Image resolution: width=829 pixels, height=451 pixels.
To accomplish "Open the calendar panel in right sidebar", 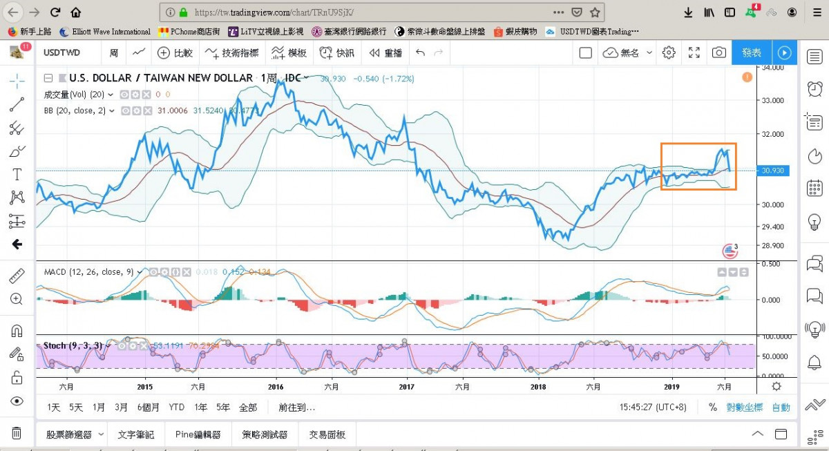I will (x=814, y=188).
